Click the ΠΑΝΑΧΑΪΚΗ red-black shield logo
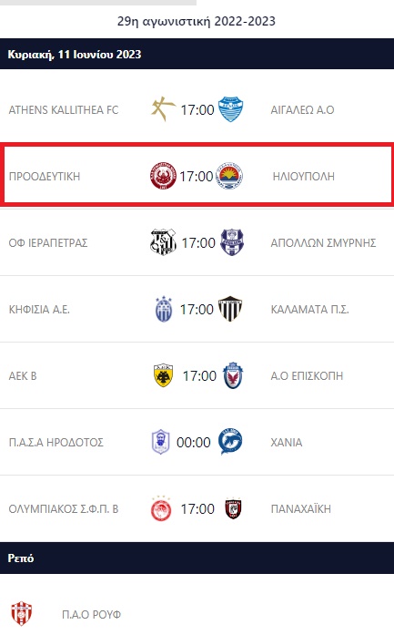 coord(233,508)
